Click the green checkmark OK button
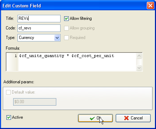 click(95, 118)
